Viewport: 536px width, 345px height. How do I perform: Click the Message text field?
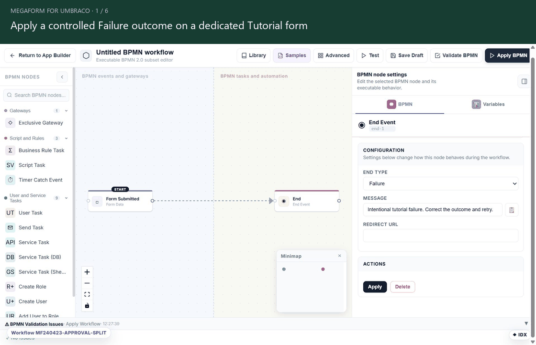tap(433, 210)
